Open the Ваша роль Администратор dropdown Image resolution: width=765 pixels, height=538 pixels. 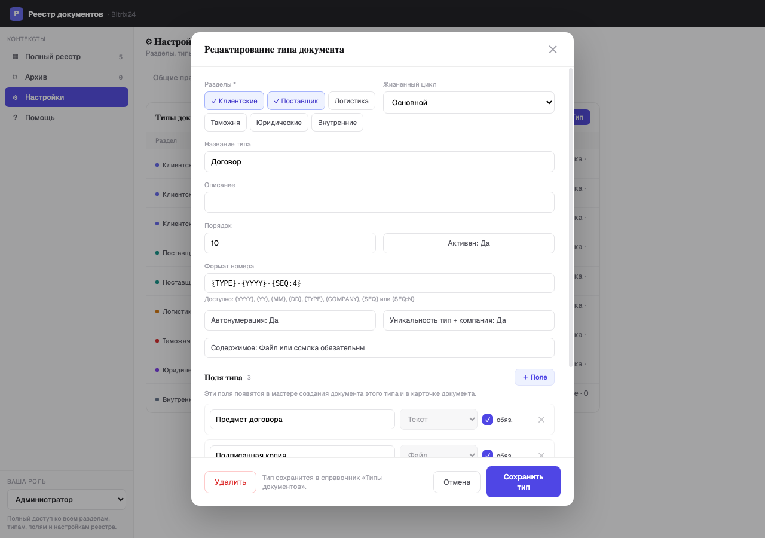pos(66,500)
